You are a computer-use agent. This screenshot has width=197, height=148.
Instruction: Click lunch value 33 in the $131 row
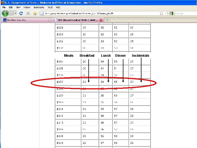click(x=102, y=41)
